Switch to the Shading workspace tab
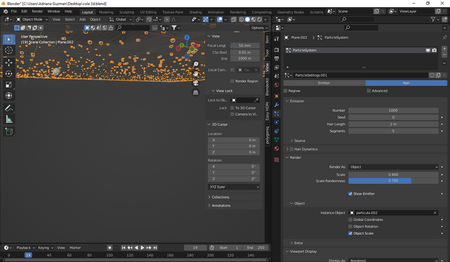 click(x=196, y=12)
